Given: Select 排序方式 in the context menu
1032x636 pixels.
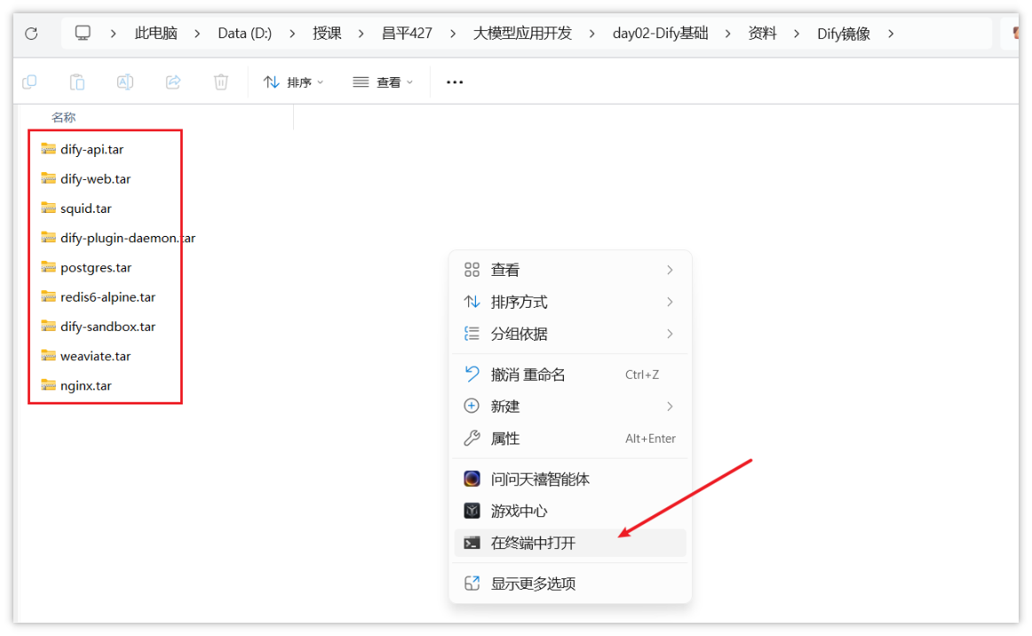Looking at the screenshot, I should (x=570, y=302).
